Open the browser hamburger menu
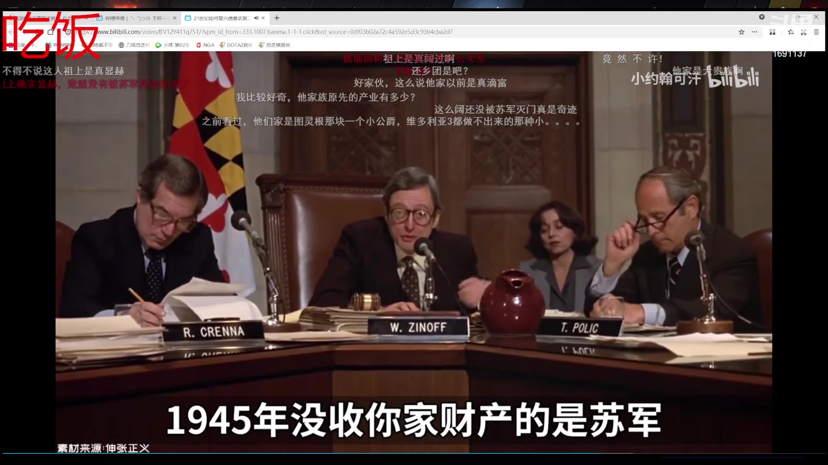This screenshot has height=465, width=828. [x=816, y=32]
